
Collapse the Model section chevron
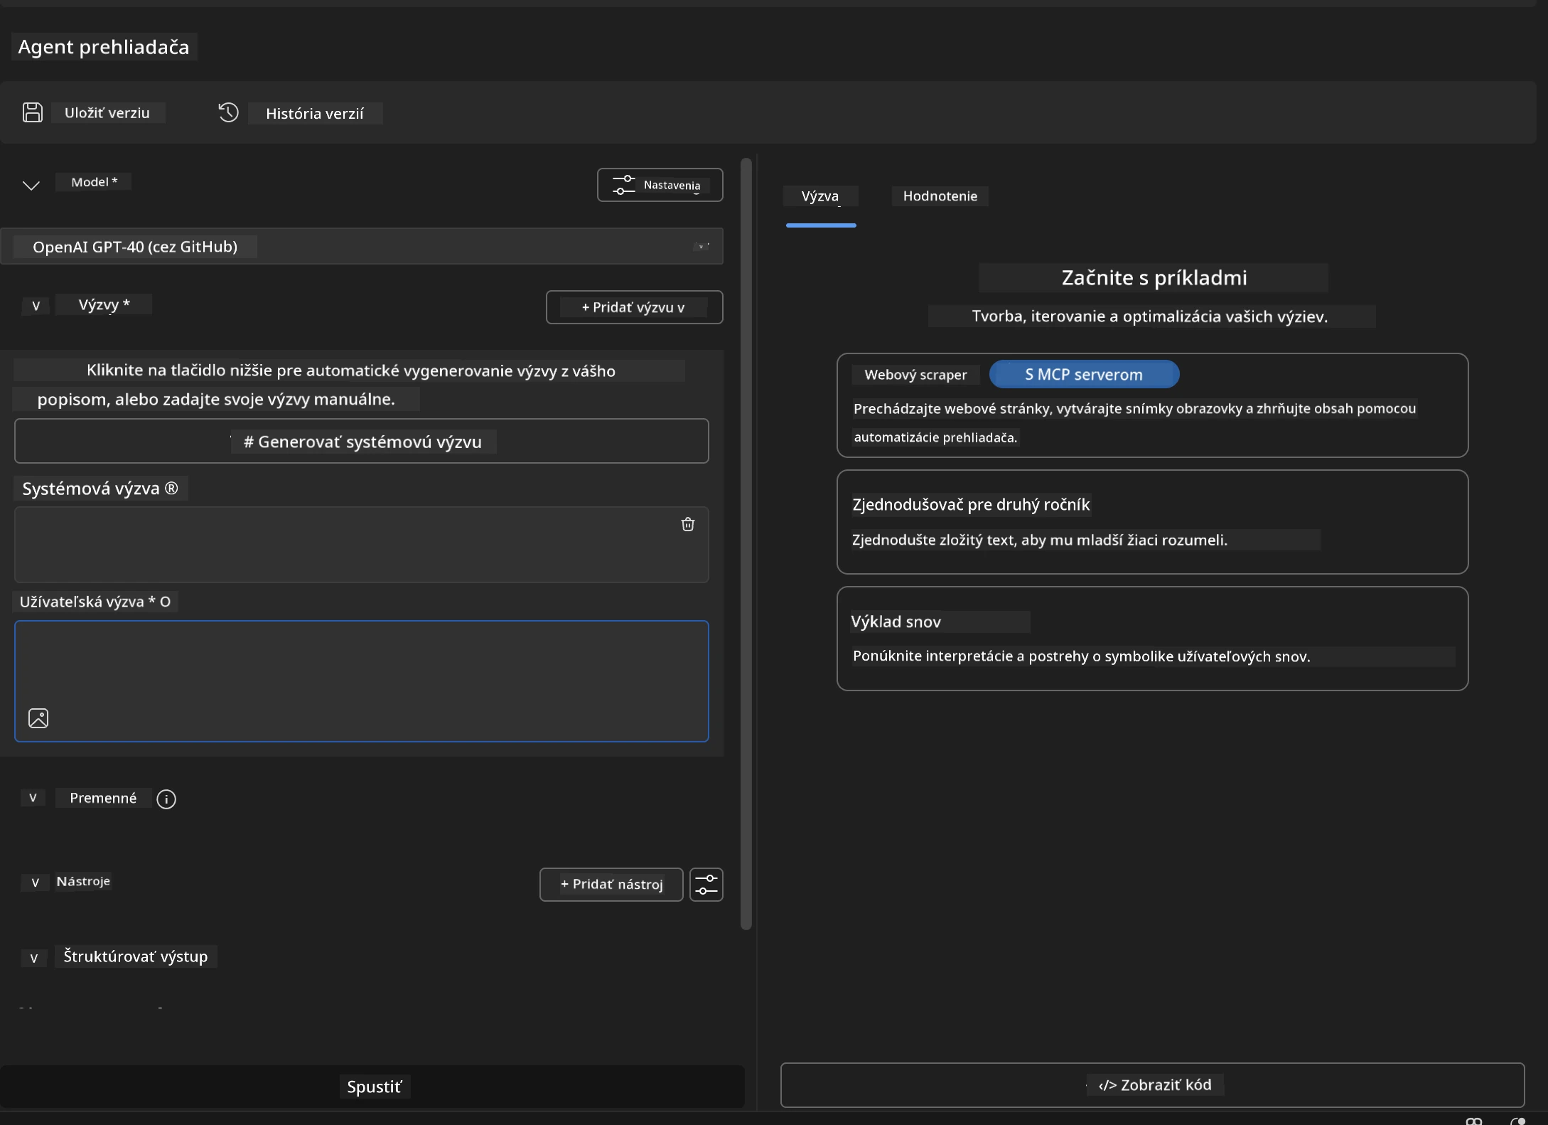[x=31, y=185]
